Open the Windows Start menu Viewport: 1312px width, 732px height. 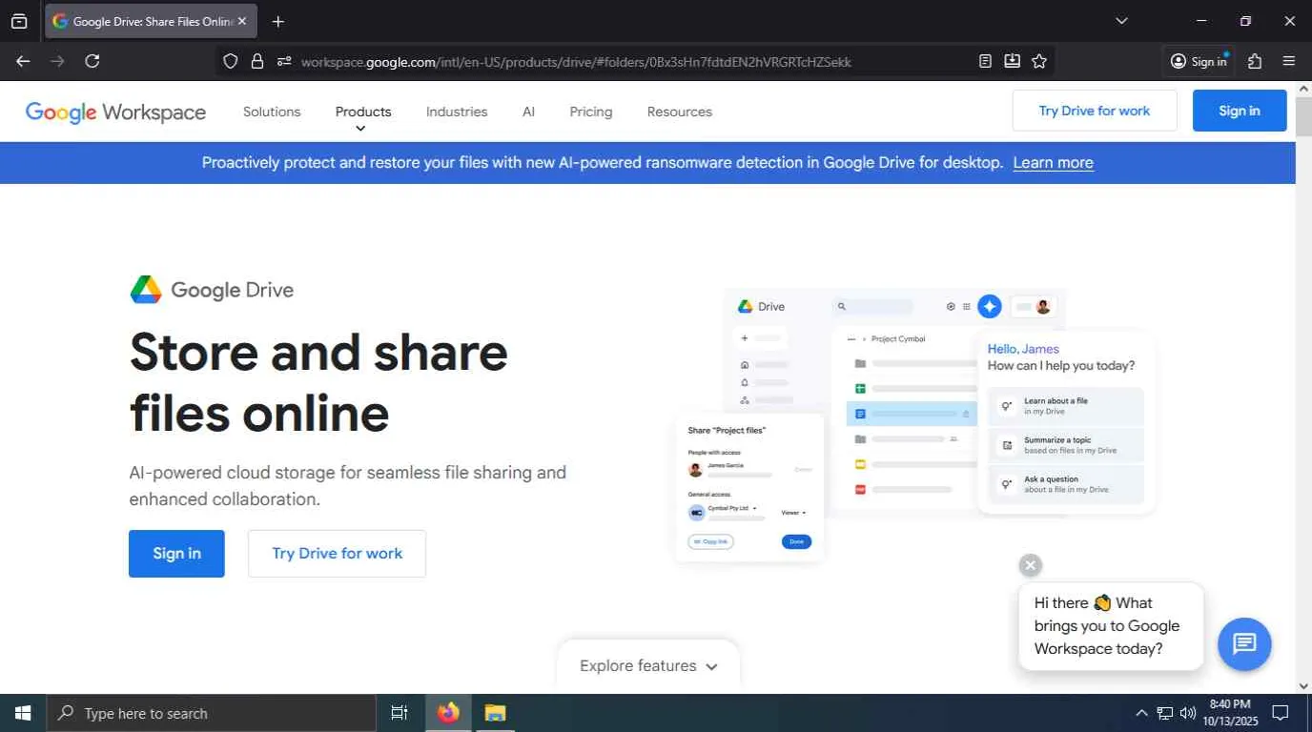click(x=23, y=713)
